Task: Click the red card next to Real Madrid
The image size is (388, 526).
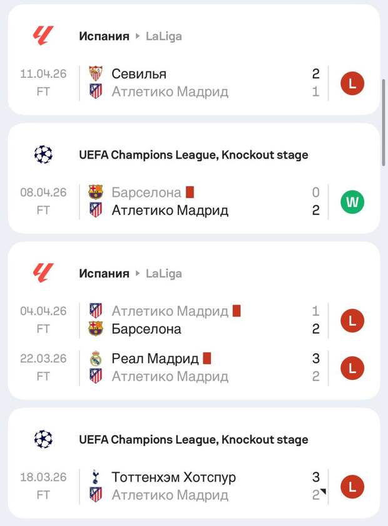Action: pos(207,359)
